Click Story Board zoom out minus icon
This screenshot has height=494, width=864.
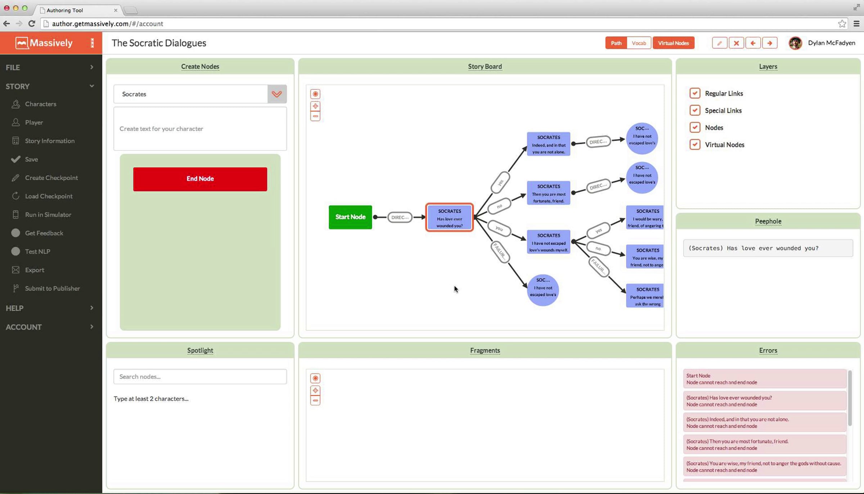[315, 116]
